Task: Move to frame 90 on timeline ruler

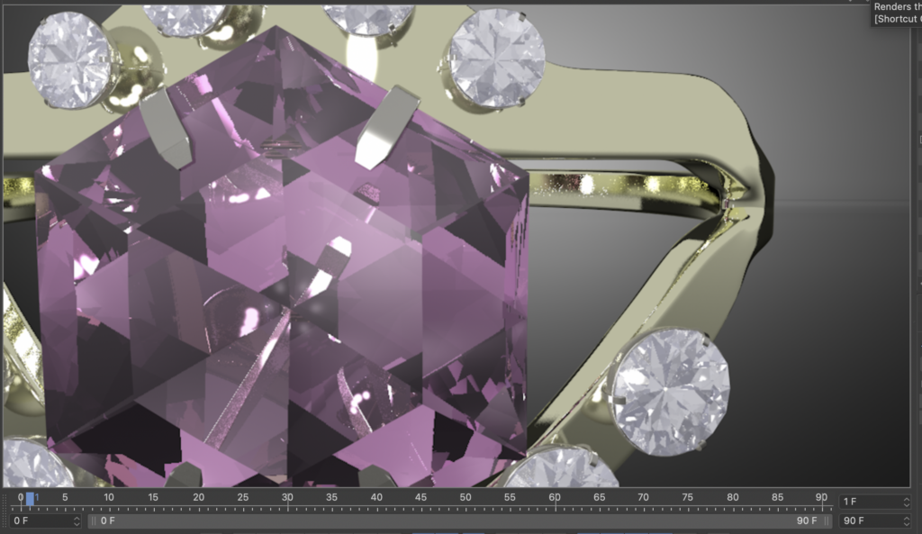Action: click(x=821, y=499)
